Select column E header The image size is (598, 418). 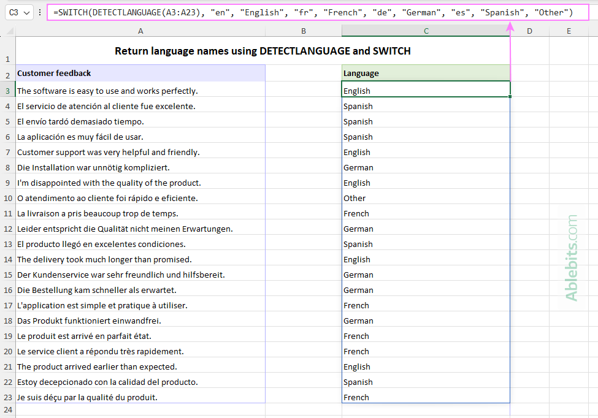pos(569,31)
